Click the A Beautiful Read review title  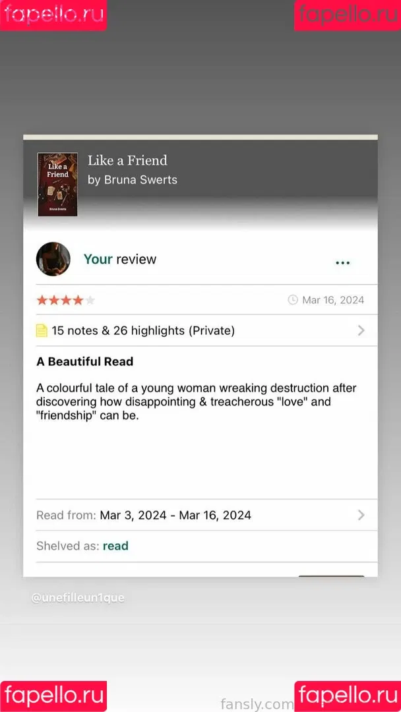tap(85, 362)
